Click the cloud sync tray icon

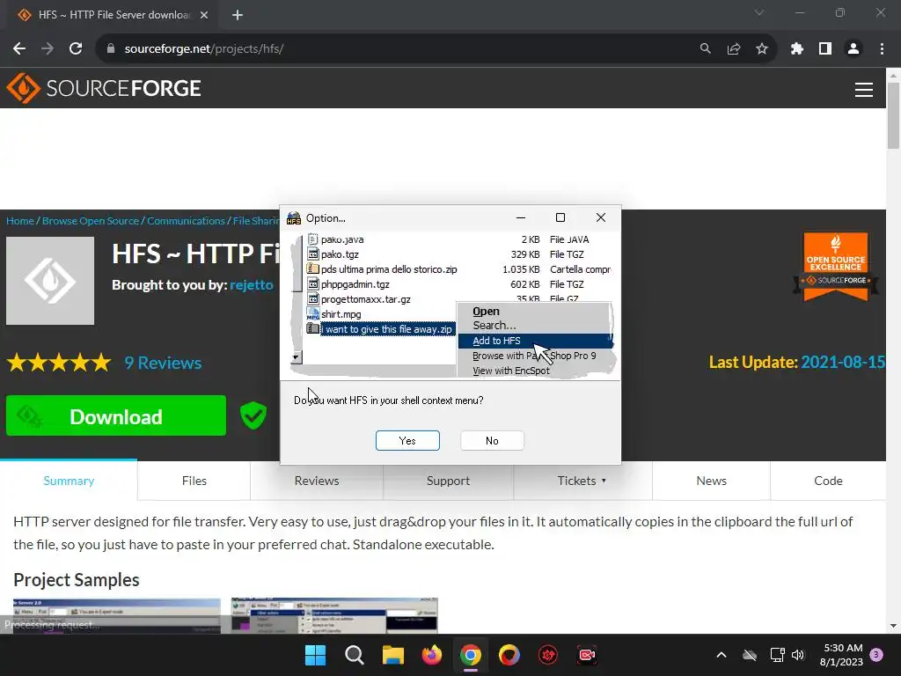pyautogui.click(x=750, y=655)
